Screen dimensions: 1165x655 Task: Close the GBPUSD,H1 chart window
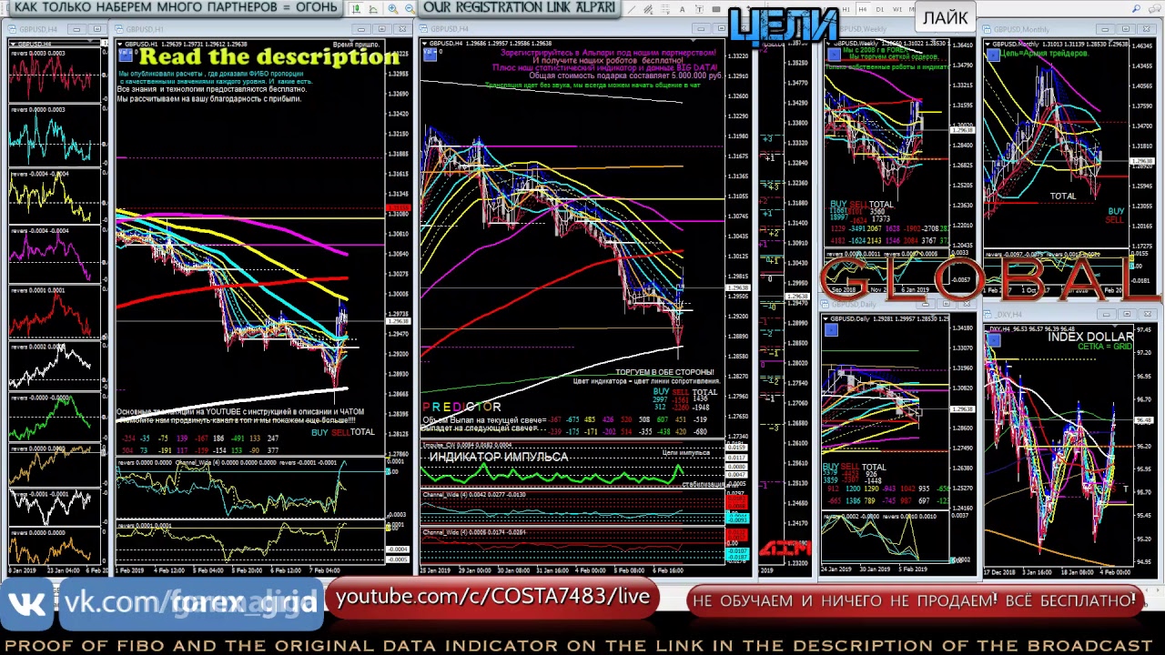point(402,29)
